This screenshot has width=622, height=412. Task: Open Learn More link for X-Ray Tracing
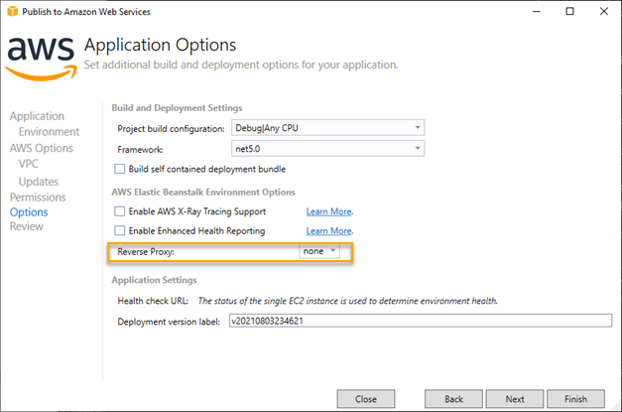pyautogui.click(x=328, y=211)
